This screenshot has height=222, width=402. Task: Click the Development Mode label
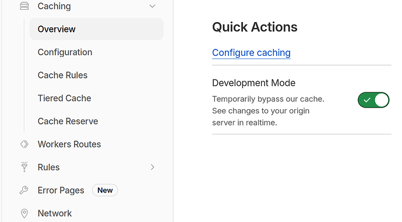coord(253,83)
